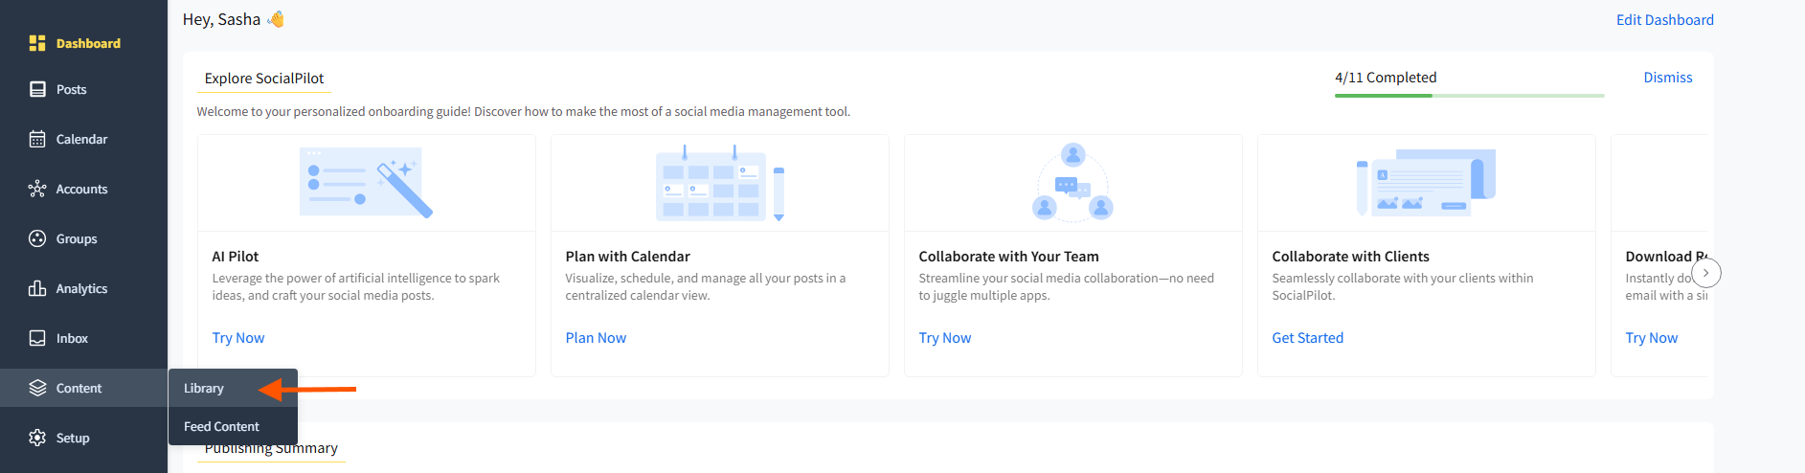Click the Content layers icon
The width and height of the screenshot is (1805, 473).
point(37,388)
